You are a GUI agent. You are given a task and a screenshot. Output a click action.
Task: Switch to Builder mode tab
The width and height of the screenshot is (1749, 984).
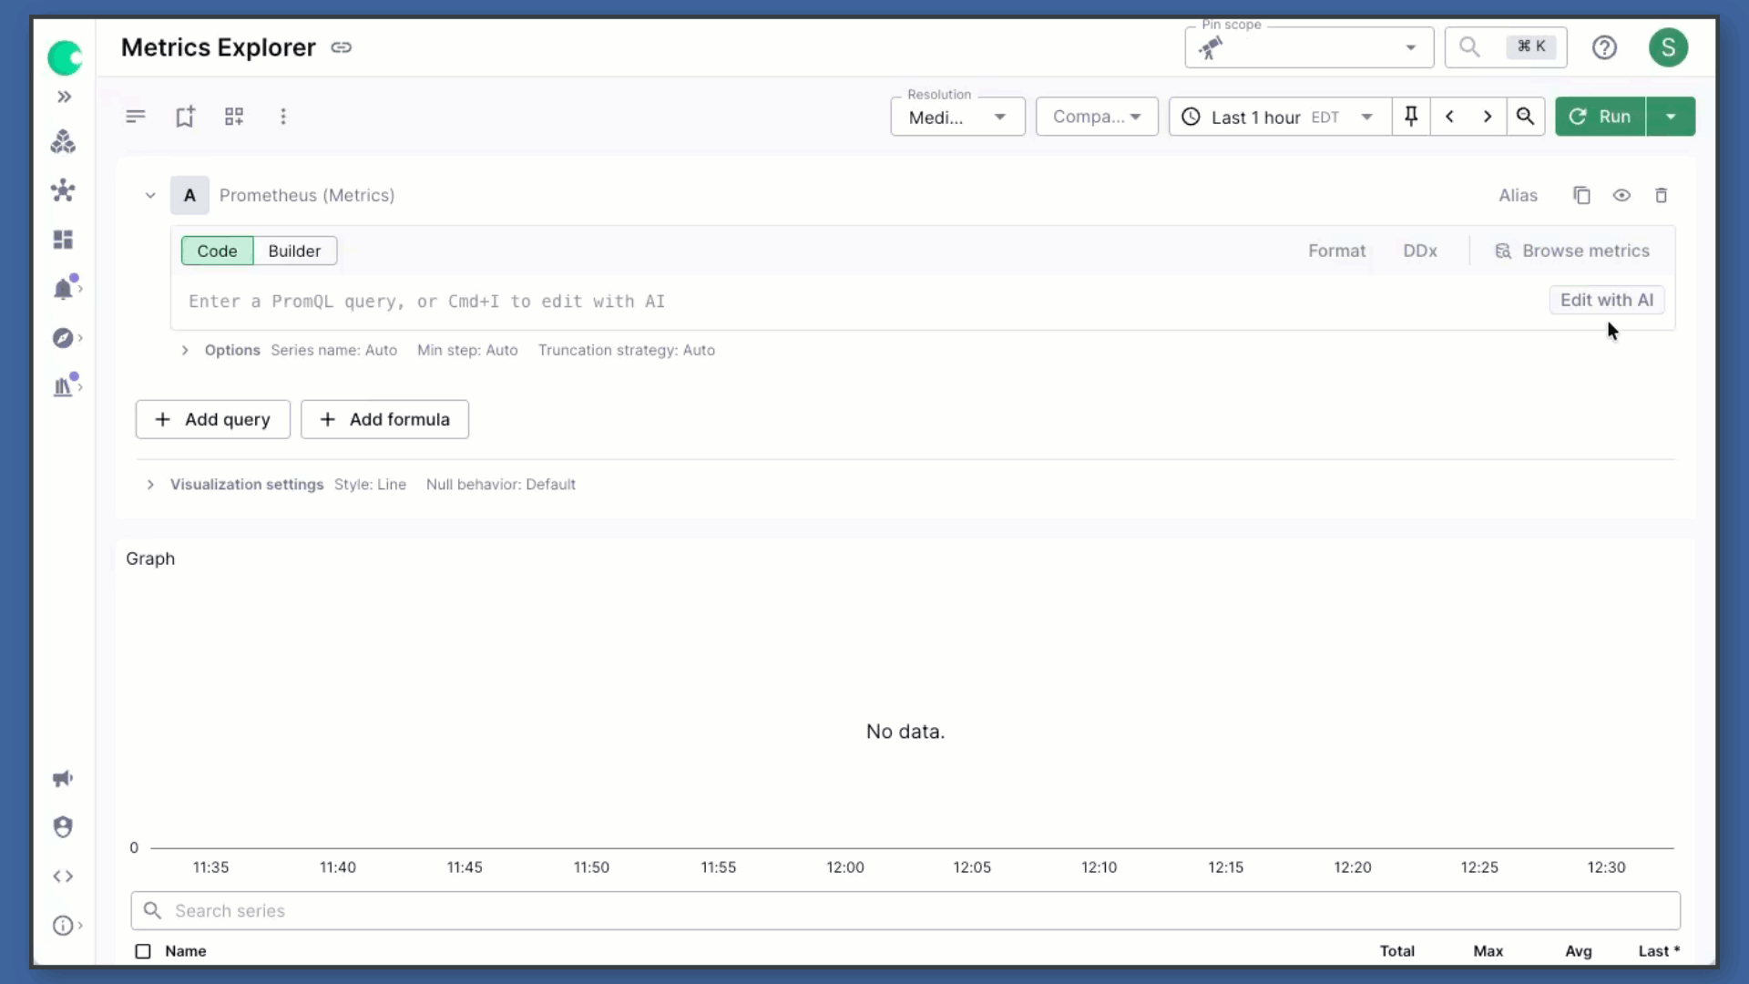294,251
